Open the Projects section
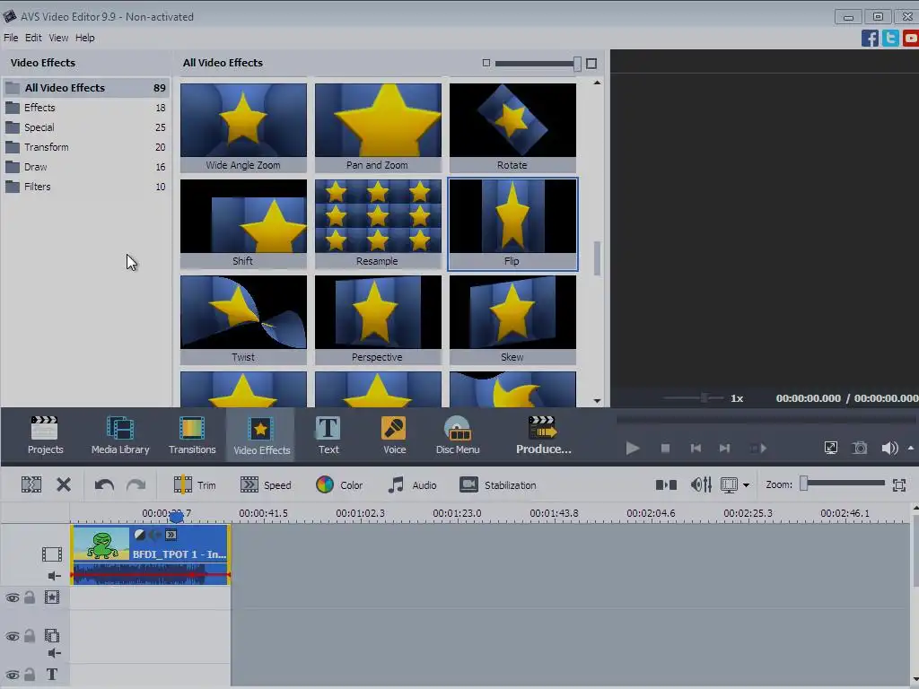 click(45, 435)
